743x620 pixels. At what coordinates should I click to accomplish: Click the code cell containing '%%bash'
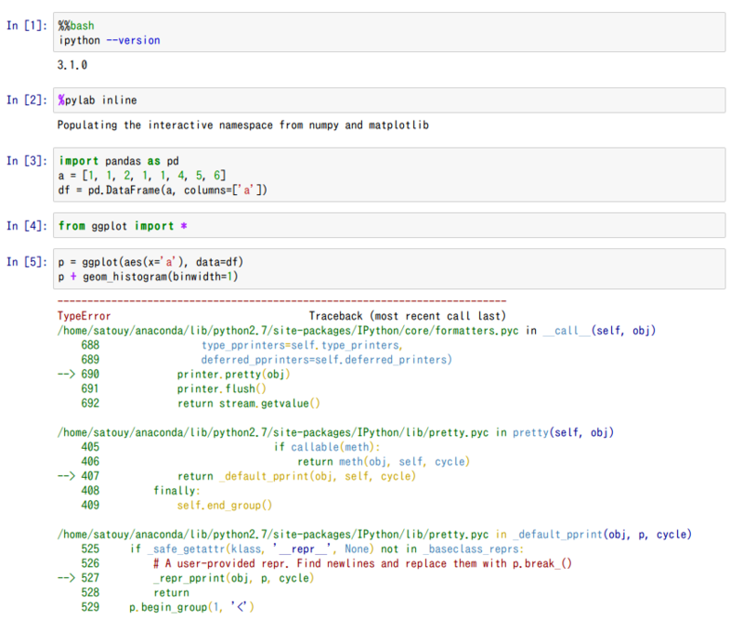(389, 33)
